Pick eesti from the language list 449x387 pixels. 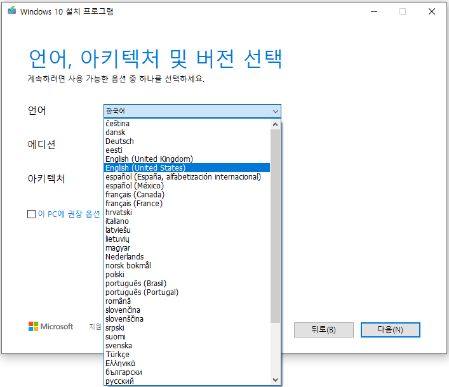[187, 150]
